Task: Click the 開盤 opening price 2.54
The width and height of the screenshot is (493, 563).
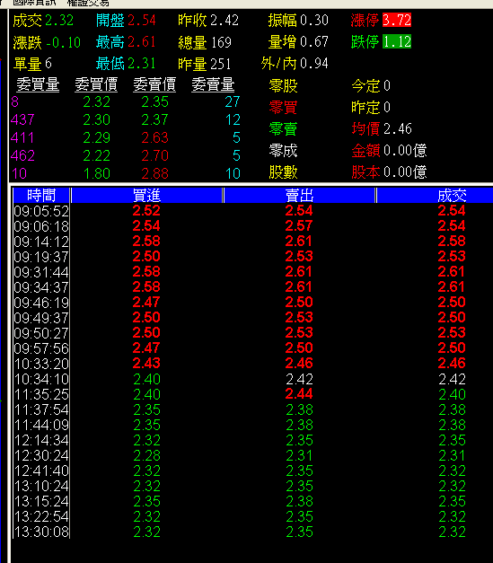Action: coord(142,20)
